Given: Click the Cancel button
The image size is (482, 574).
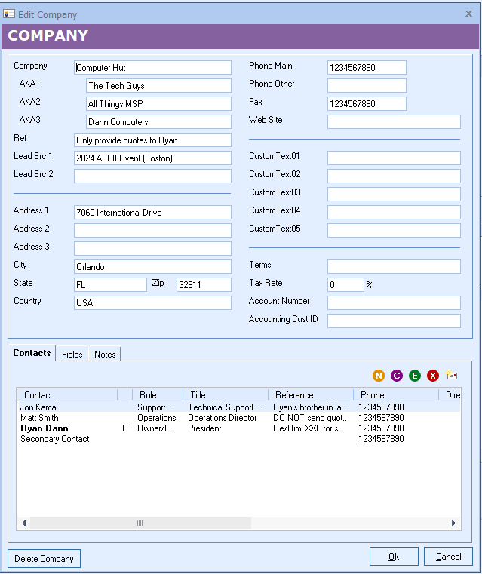Looking at the screenshot, I should [448, 557].
